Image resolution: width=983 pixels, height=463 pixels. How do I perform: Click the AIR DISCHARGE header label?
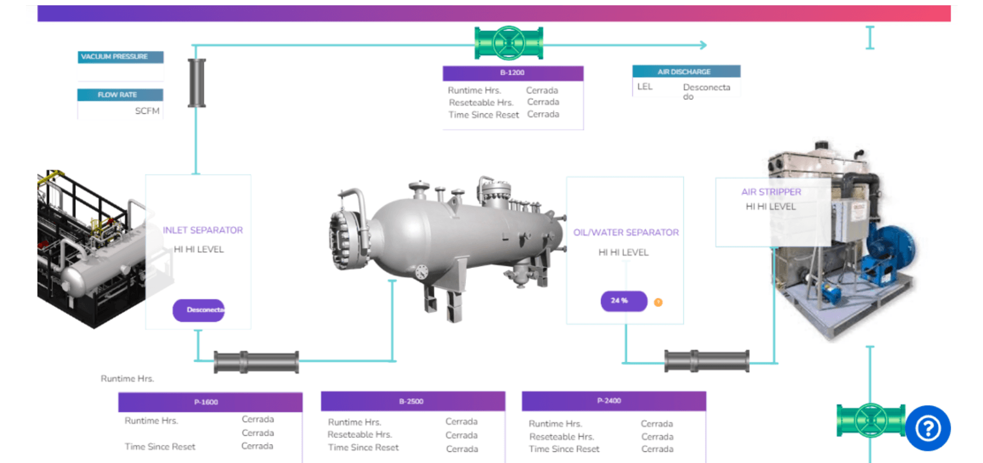(686, 72)
